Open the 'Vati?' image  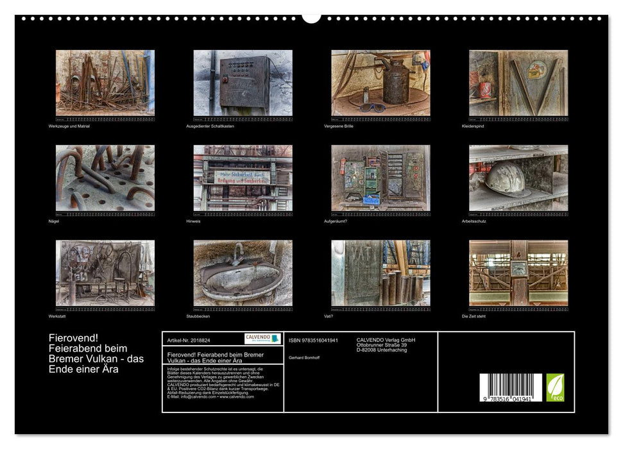tap(380, 273)
